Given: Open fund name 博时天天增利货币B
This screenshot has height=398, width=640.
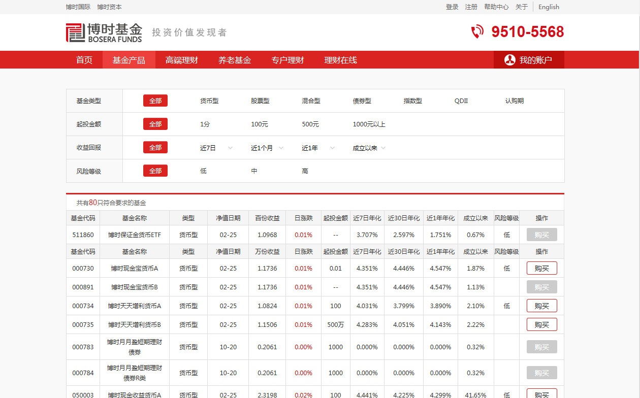Looking at the screenshot, I should tap(135, 325).
